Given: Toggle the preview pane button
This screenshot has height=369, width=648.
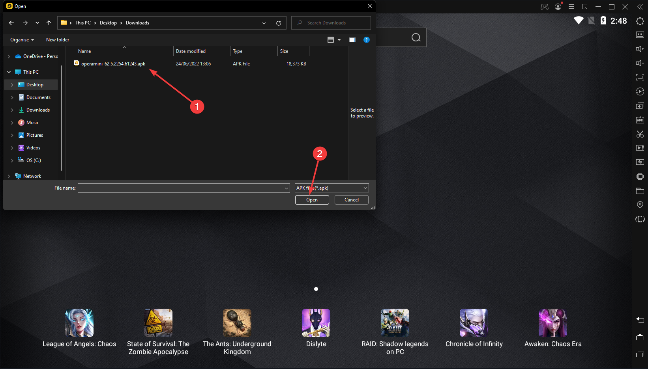Looking at the screenshot, I should tap(352, 40).
